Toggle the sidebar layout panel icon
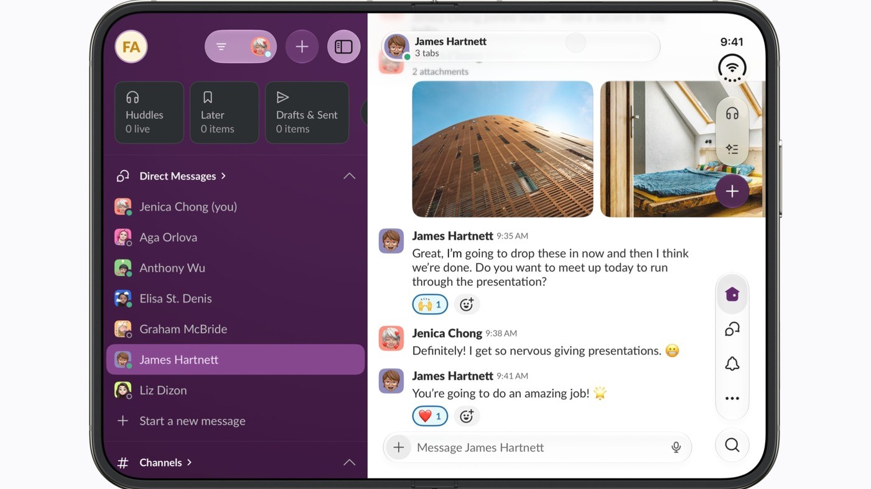This screenshot has height=489, width=871. click(343, 47)
